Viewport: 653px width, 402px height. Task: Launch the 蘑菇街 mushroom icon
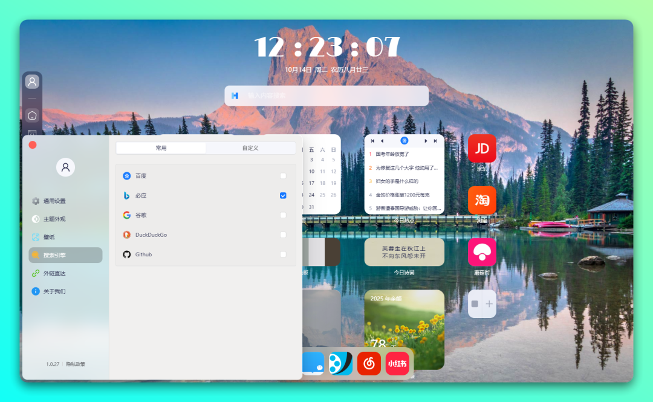coord(482,251)
